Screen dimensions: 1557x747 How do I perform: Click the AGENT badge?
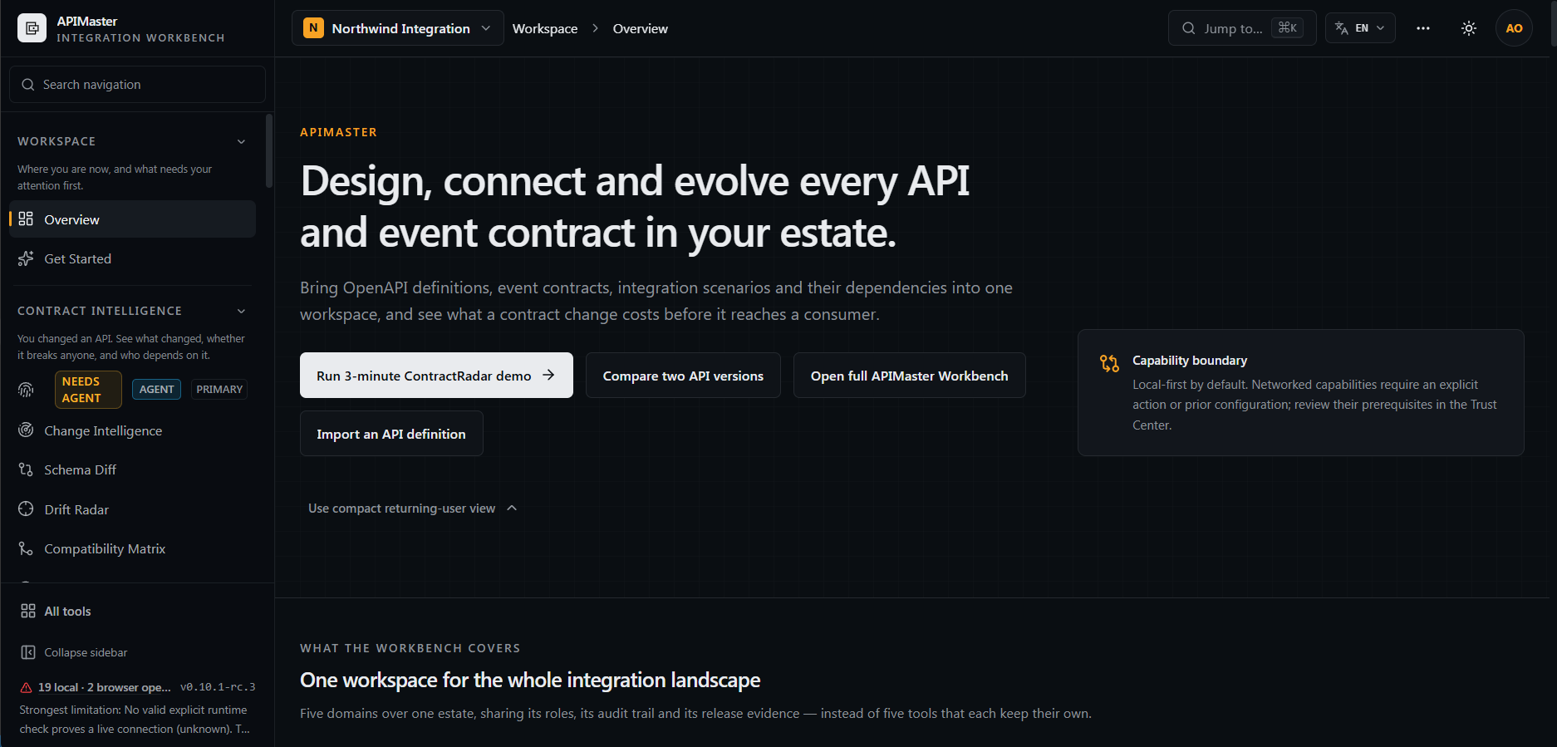point(156,390)
